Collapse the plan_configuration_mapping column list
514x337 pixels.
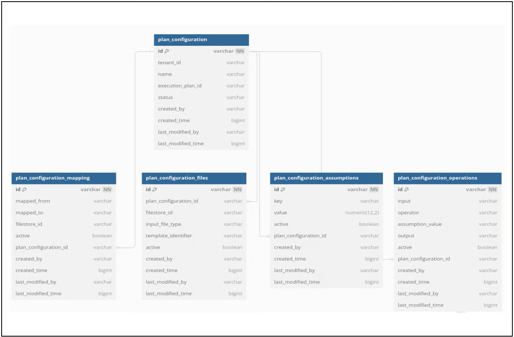point(63,178)
